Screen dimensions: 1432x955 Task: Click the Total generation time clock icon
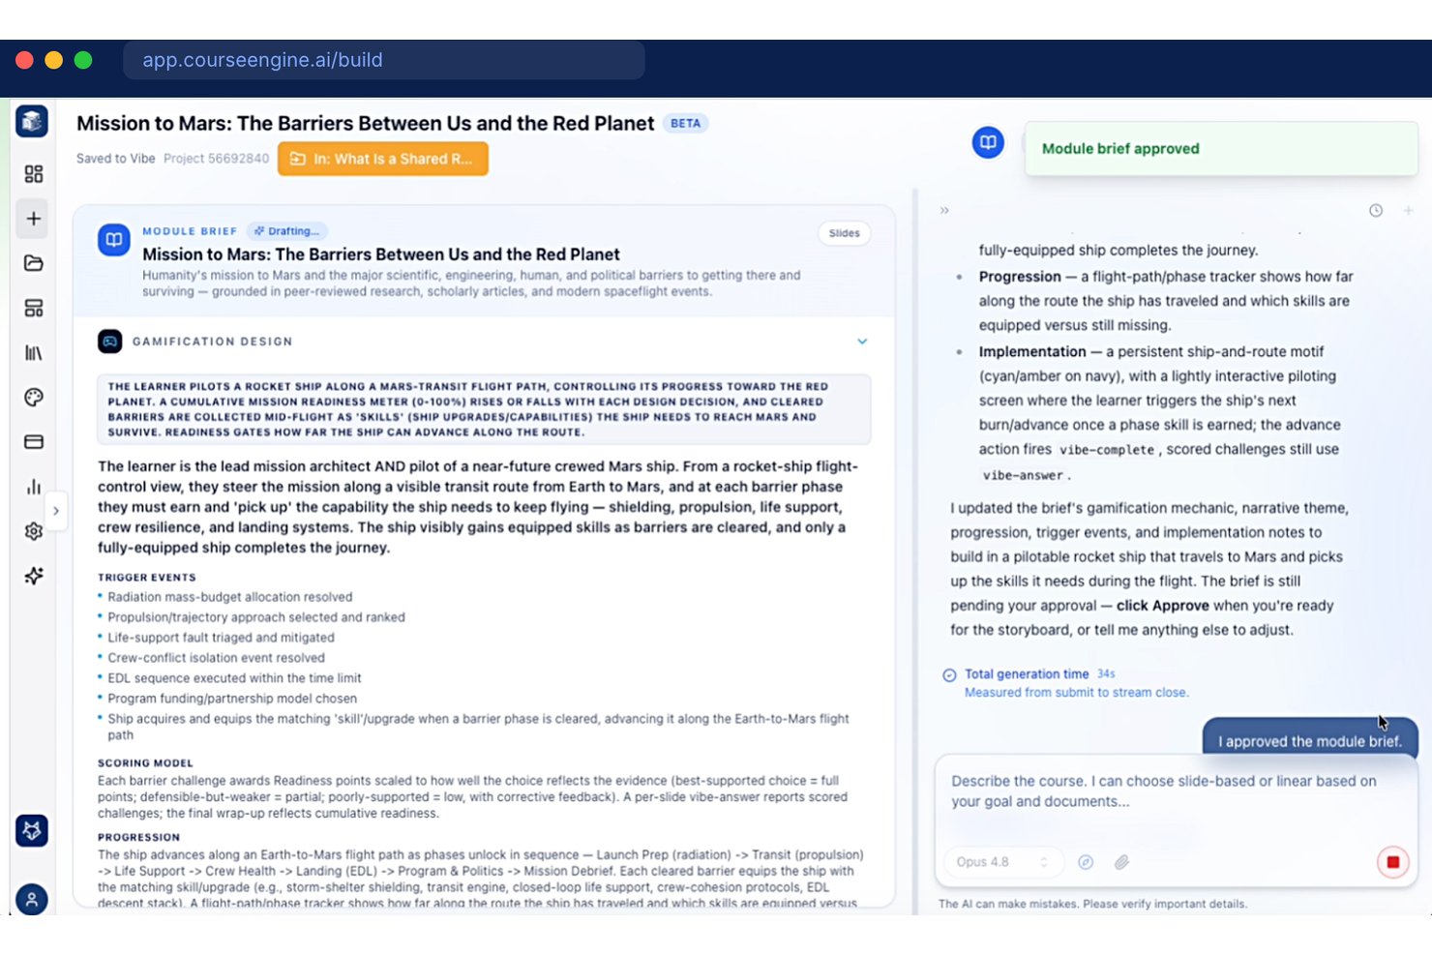[949, 675]
